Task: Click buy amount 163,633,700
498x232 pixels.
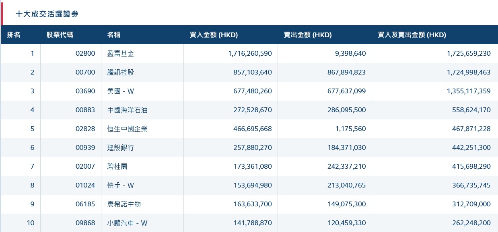Action: tap(253, 204)
